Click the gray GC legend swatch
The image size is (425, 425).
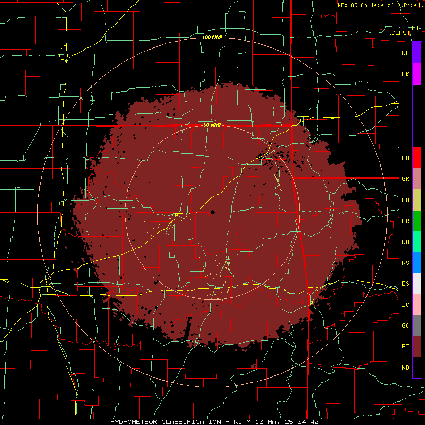pos(417,325)
